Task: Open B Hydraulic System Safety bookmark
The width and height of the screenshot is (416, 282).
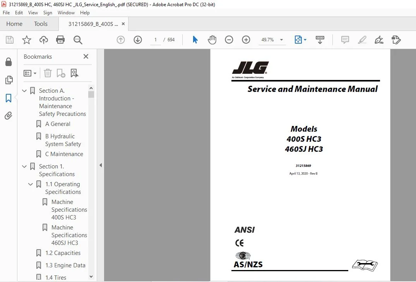Action: 63,140
